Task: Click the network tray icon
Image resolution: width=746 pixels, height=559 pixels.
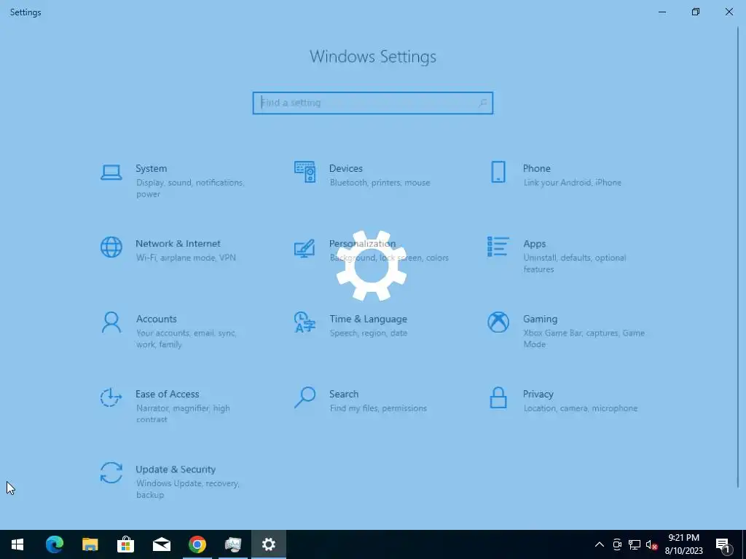Action: pos(635,544)
